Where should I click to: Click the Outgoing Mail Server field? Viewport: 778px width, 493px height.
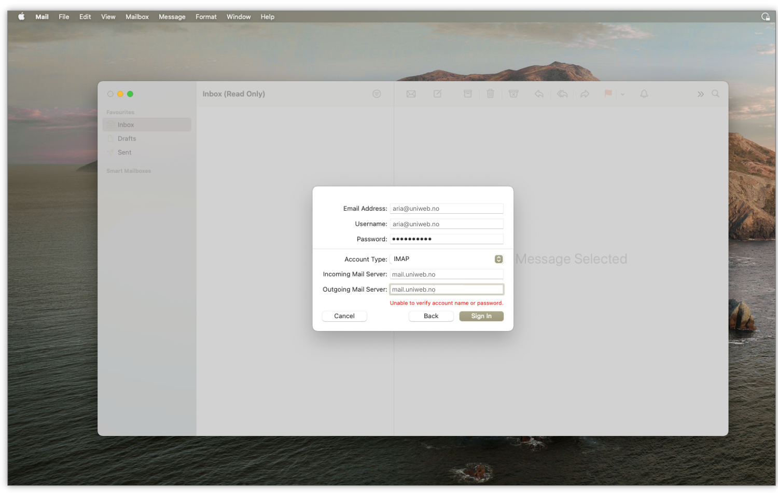click(x=447, y=290)
